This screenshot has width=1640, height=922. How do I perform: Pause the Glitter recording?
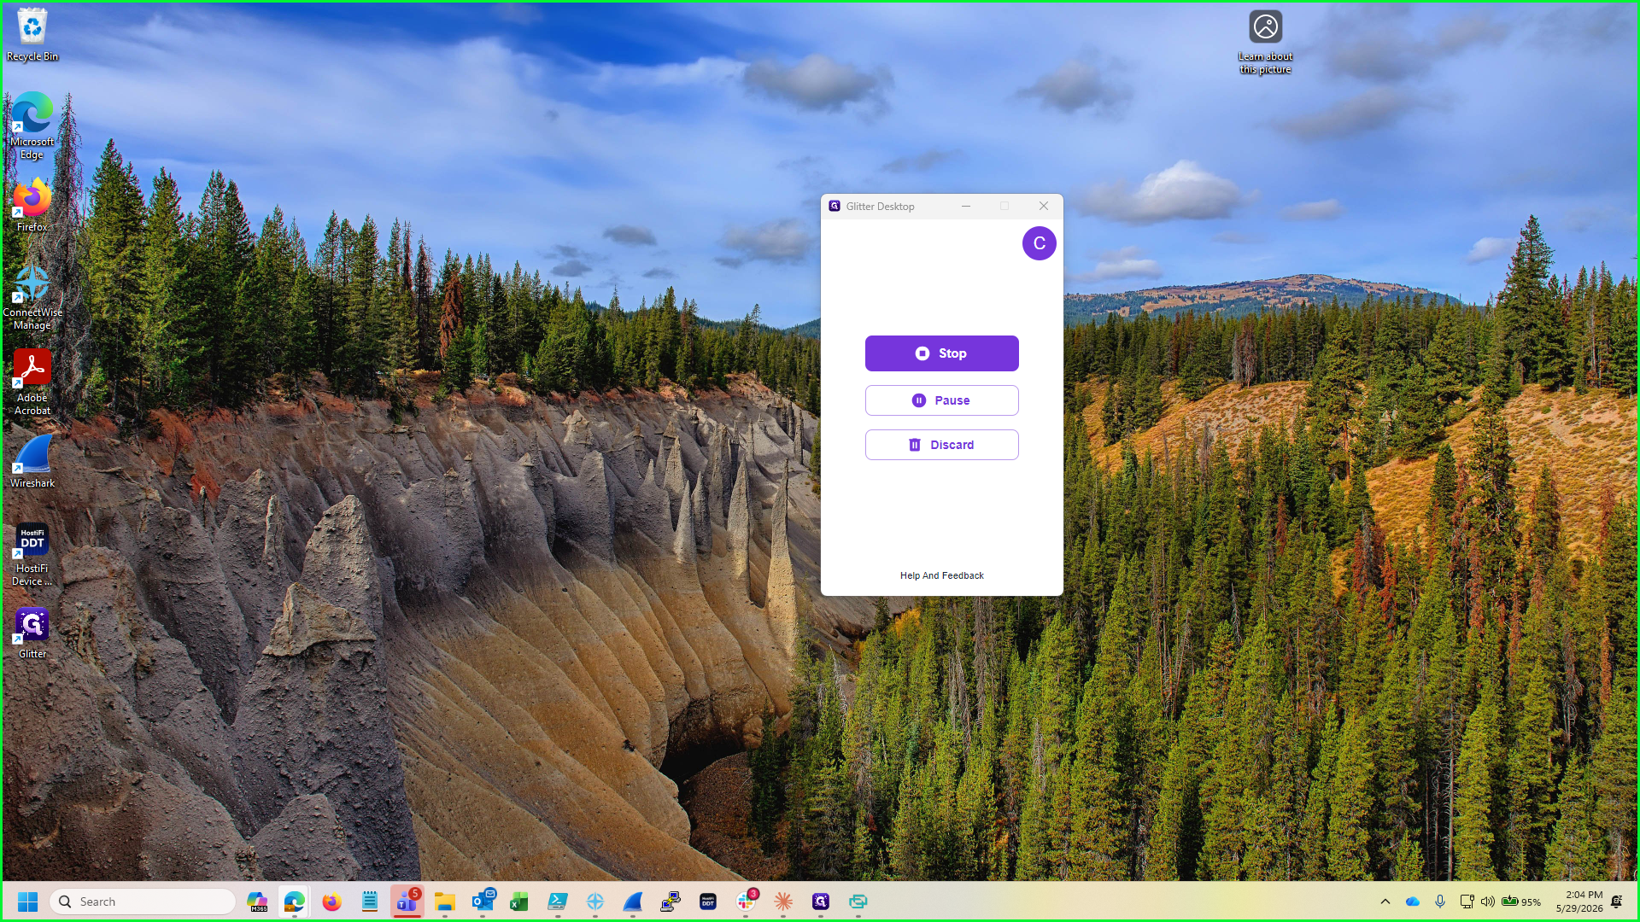pyautogui.click(x=941, y=400)
